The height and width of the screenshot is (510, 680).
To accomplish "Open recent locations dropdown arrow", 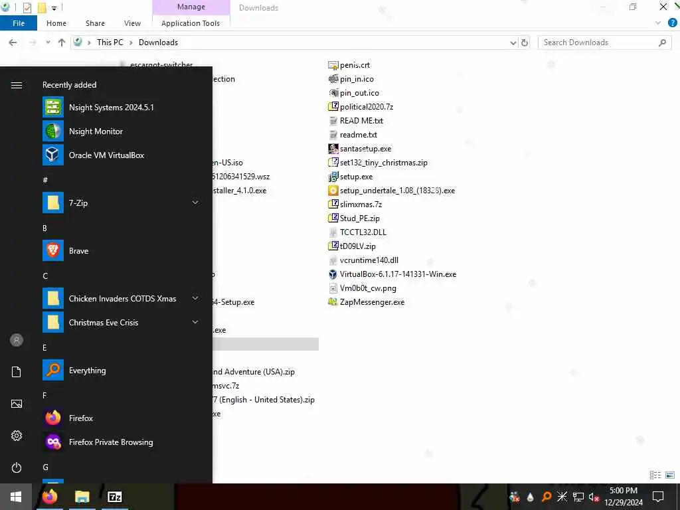I will point(48,42).
